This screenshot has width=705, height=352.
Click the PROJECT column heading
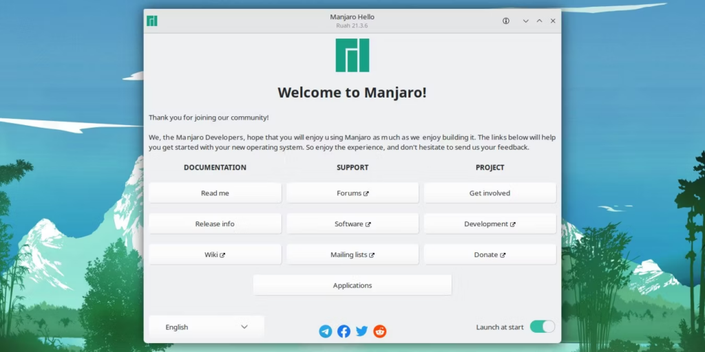tap(490, 168)
